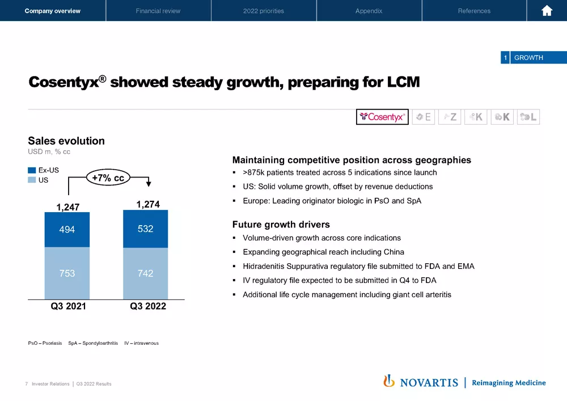Switch to the Company overview tab
The height and width of the screenshot is (401, 567).
(53, 11)
